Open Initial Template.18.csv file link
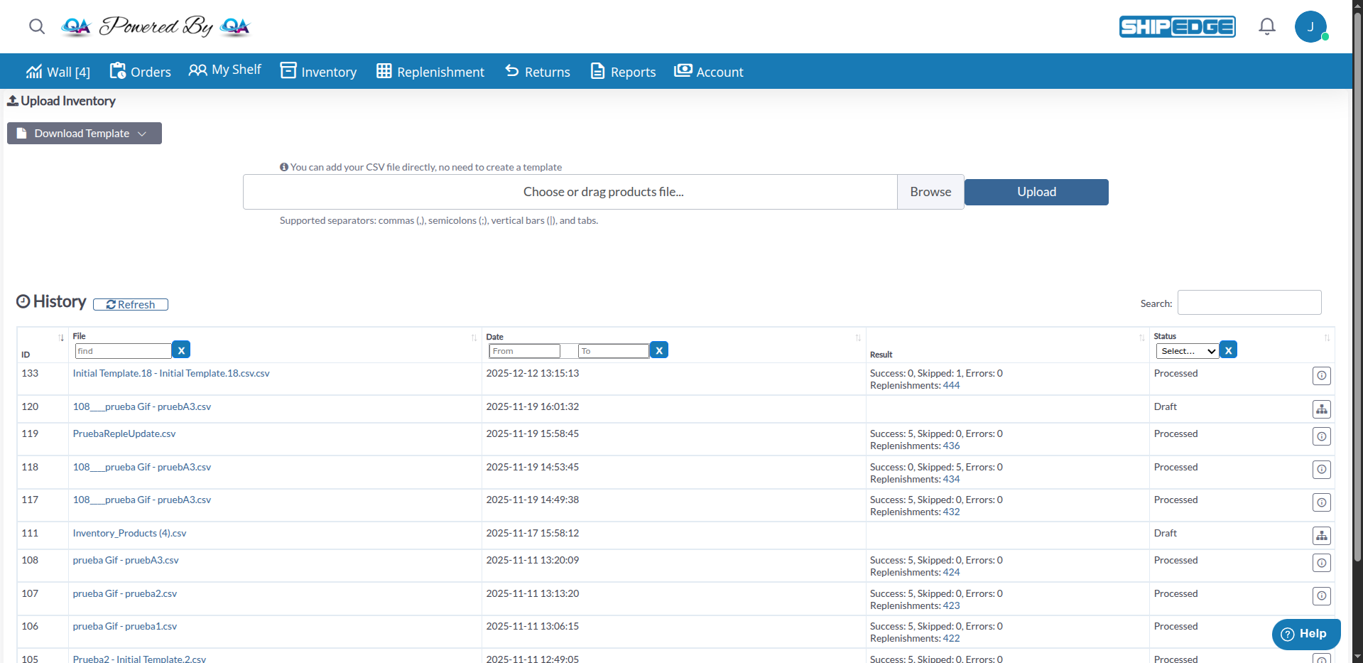Screen dimensions: 1363x663 170,372
